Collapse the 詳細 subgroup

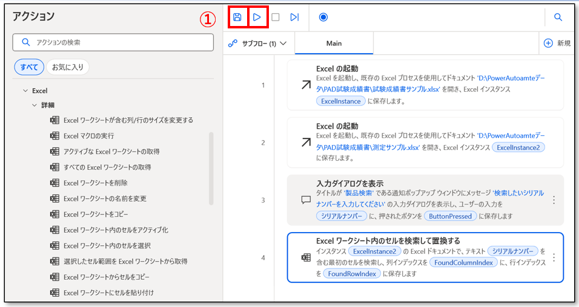(x=35, y=105)
